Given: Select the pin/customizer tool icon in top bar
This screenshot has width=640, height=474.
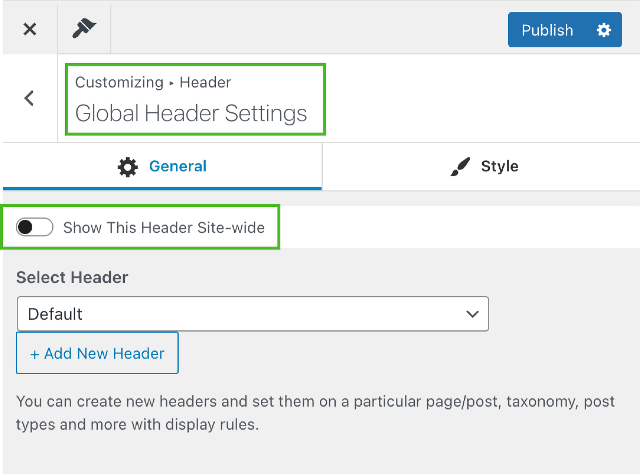Looking at the screenshot, I should pyautogui.click(x=84, y=29).
